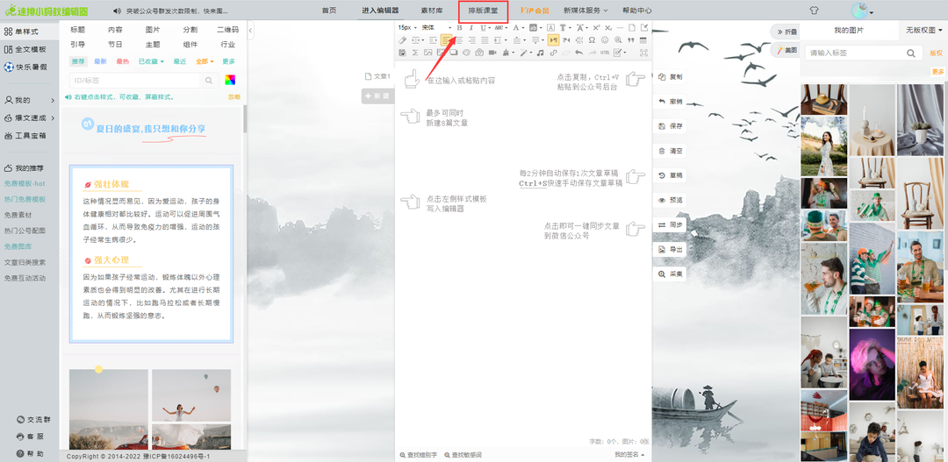Viewport: 948px width, 462px height.
Task: Center align text in toolbar
Action: tap(459, 39)
